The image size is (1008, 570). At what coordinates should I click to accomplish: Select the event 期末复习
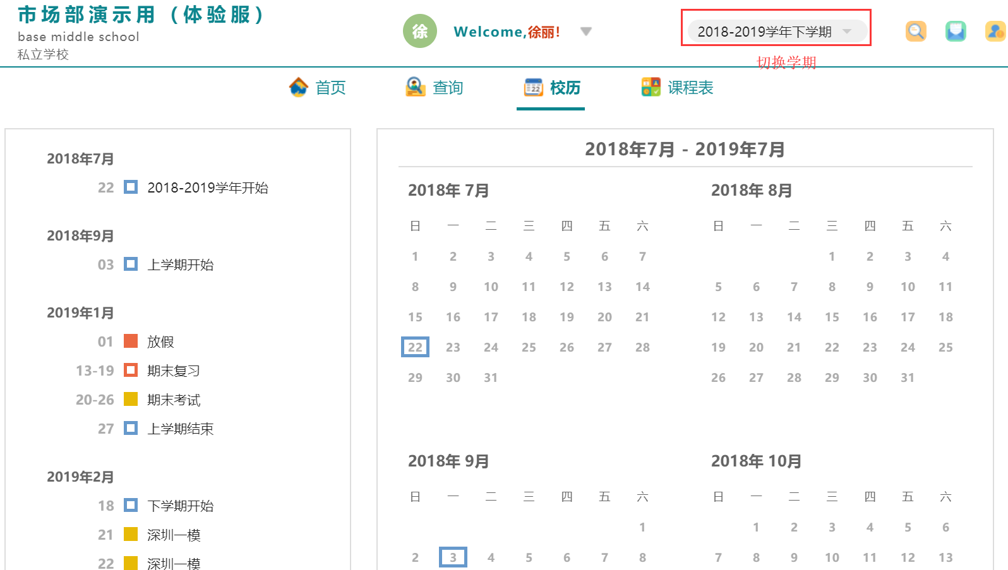[174, 371]
